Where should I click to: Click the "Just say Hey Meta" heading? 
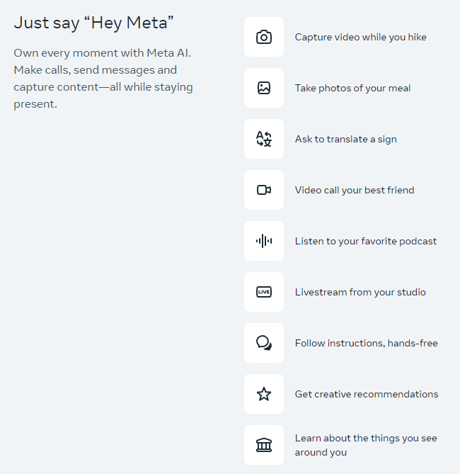coord(94,23)
